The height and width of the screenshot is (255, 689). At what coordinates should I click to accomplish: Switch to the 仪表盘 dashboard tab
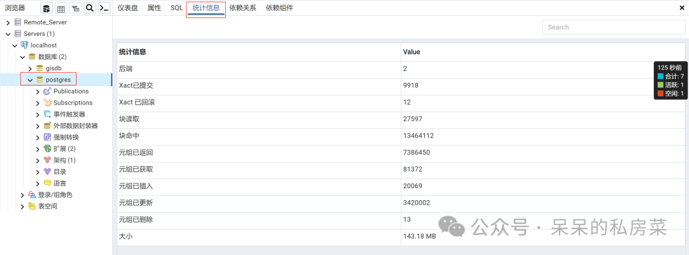127,8
